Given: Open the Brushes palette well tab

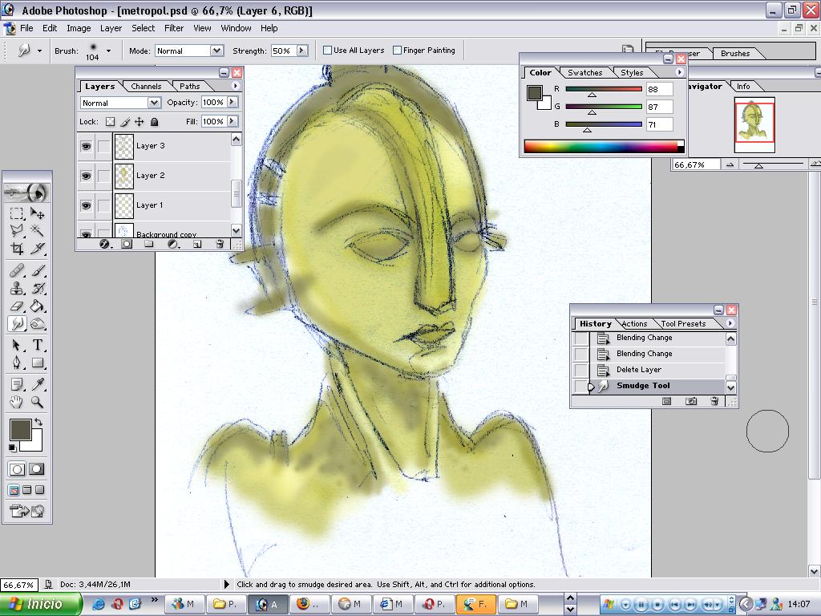Looking at the screenshot, I should click(x=735, y=53).
